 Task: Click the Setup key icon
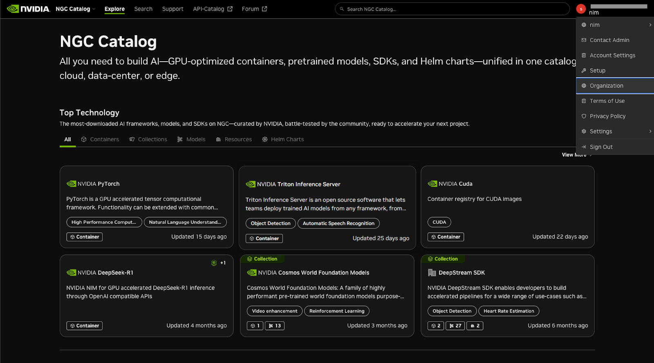tap(584, 71)
